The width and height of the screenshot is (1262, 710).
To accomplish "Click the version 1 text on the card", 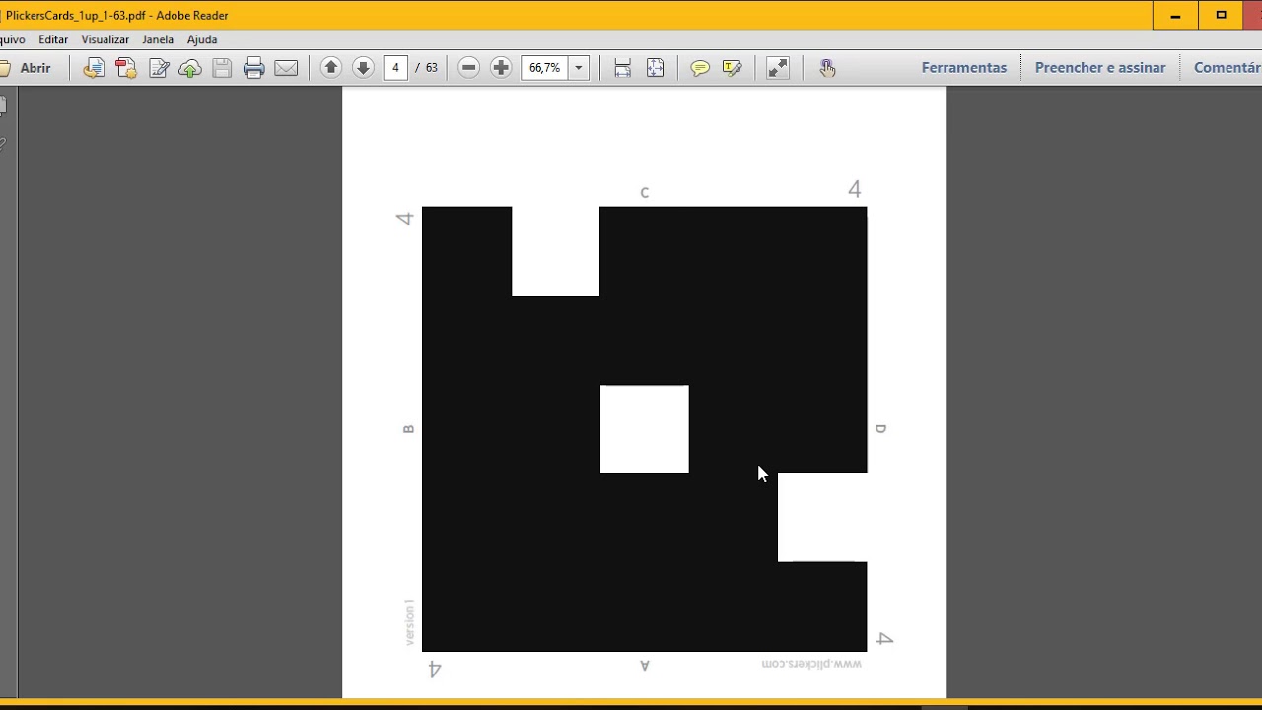I will click(x=409, y=621).
